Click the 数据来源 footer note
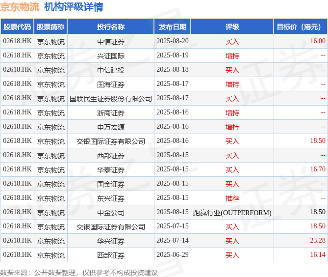 (78, 273)
